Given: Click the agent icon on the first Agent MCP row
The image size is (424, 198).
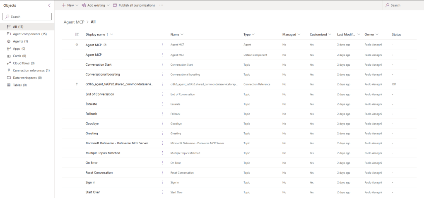Looking at the screenshot, I should point(77,45).
